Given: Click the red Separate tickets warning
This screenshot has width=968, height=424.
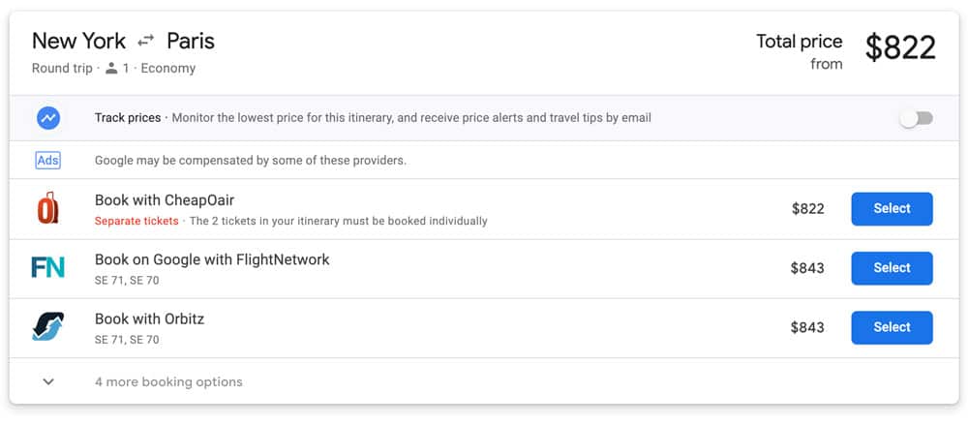Looking at the screenshot, I should pos(136,221).
